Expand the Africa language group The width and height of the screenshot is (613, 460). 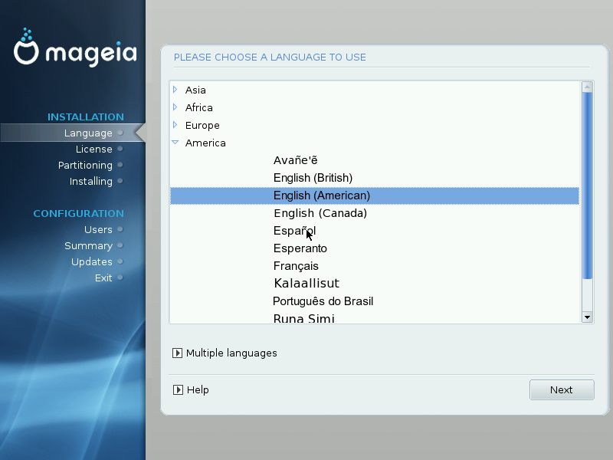[x=175, y=107]
